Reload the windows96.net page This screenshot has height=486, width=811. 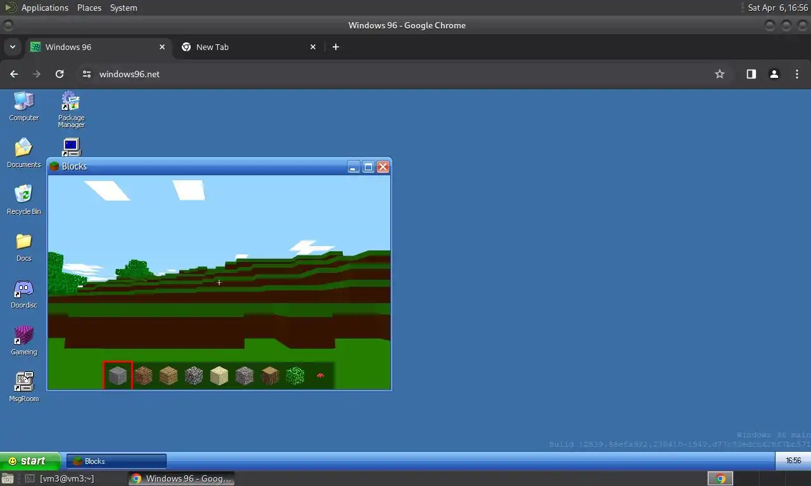tap(60, 74)
